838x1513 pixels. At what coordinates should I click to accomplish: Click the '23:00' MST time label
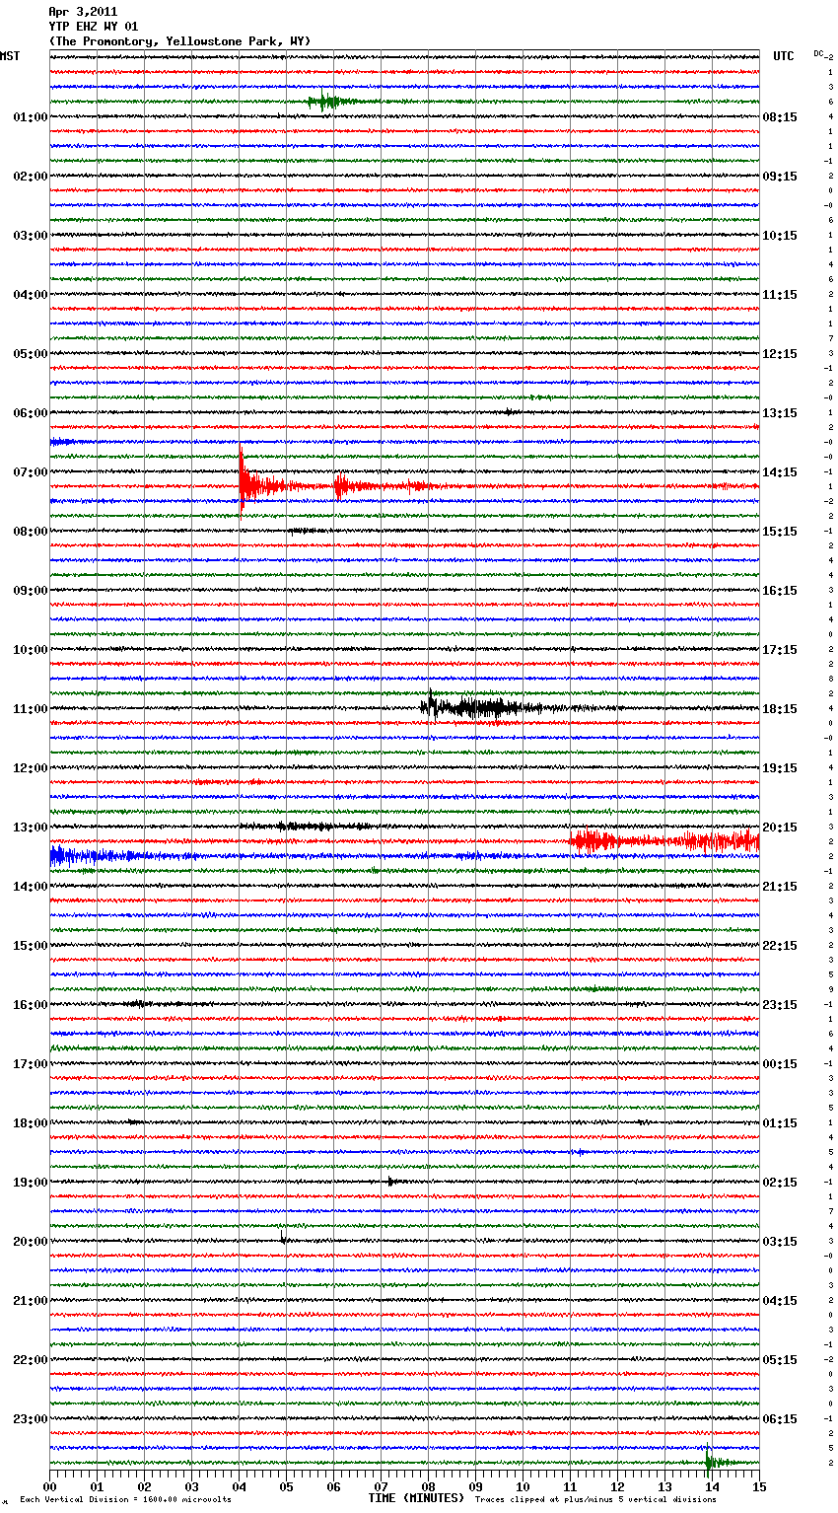(x=31, y=1419)
